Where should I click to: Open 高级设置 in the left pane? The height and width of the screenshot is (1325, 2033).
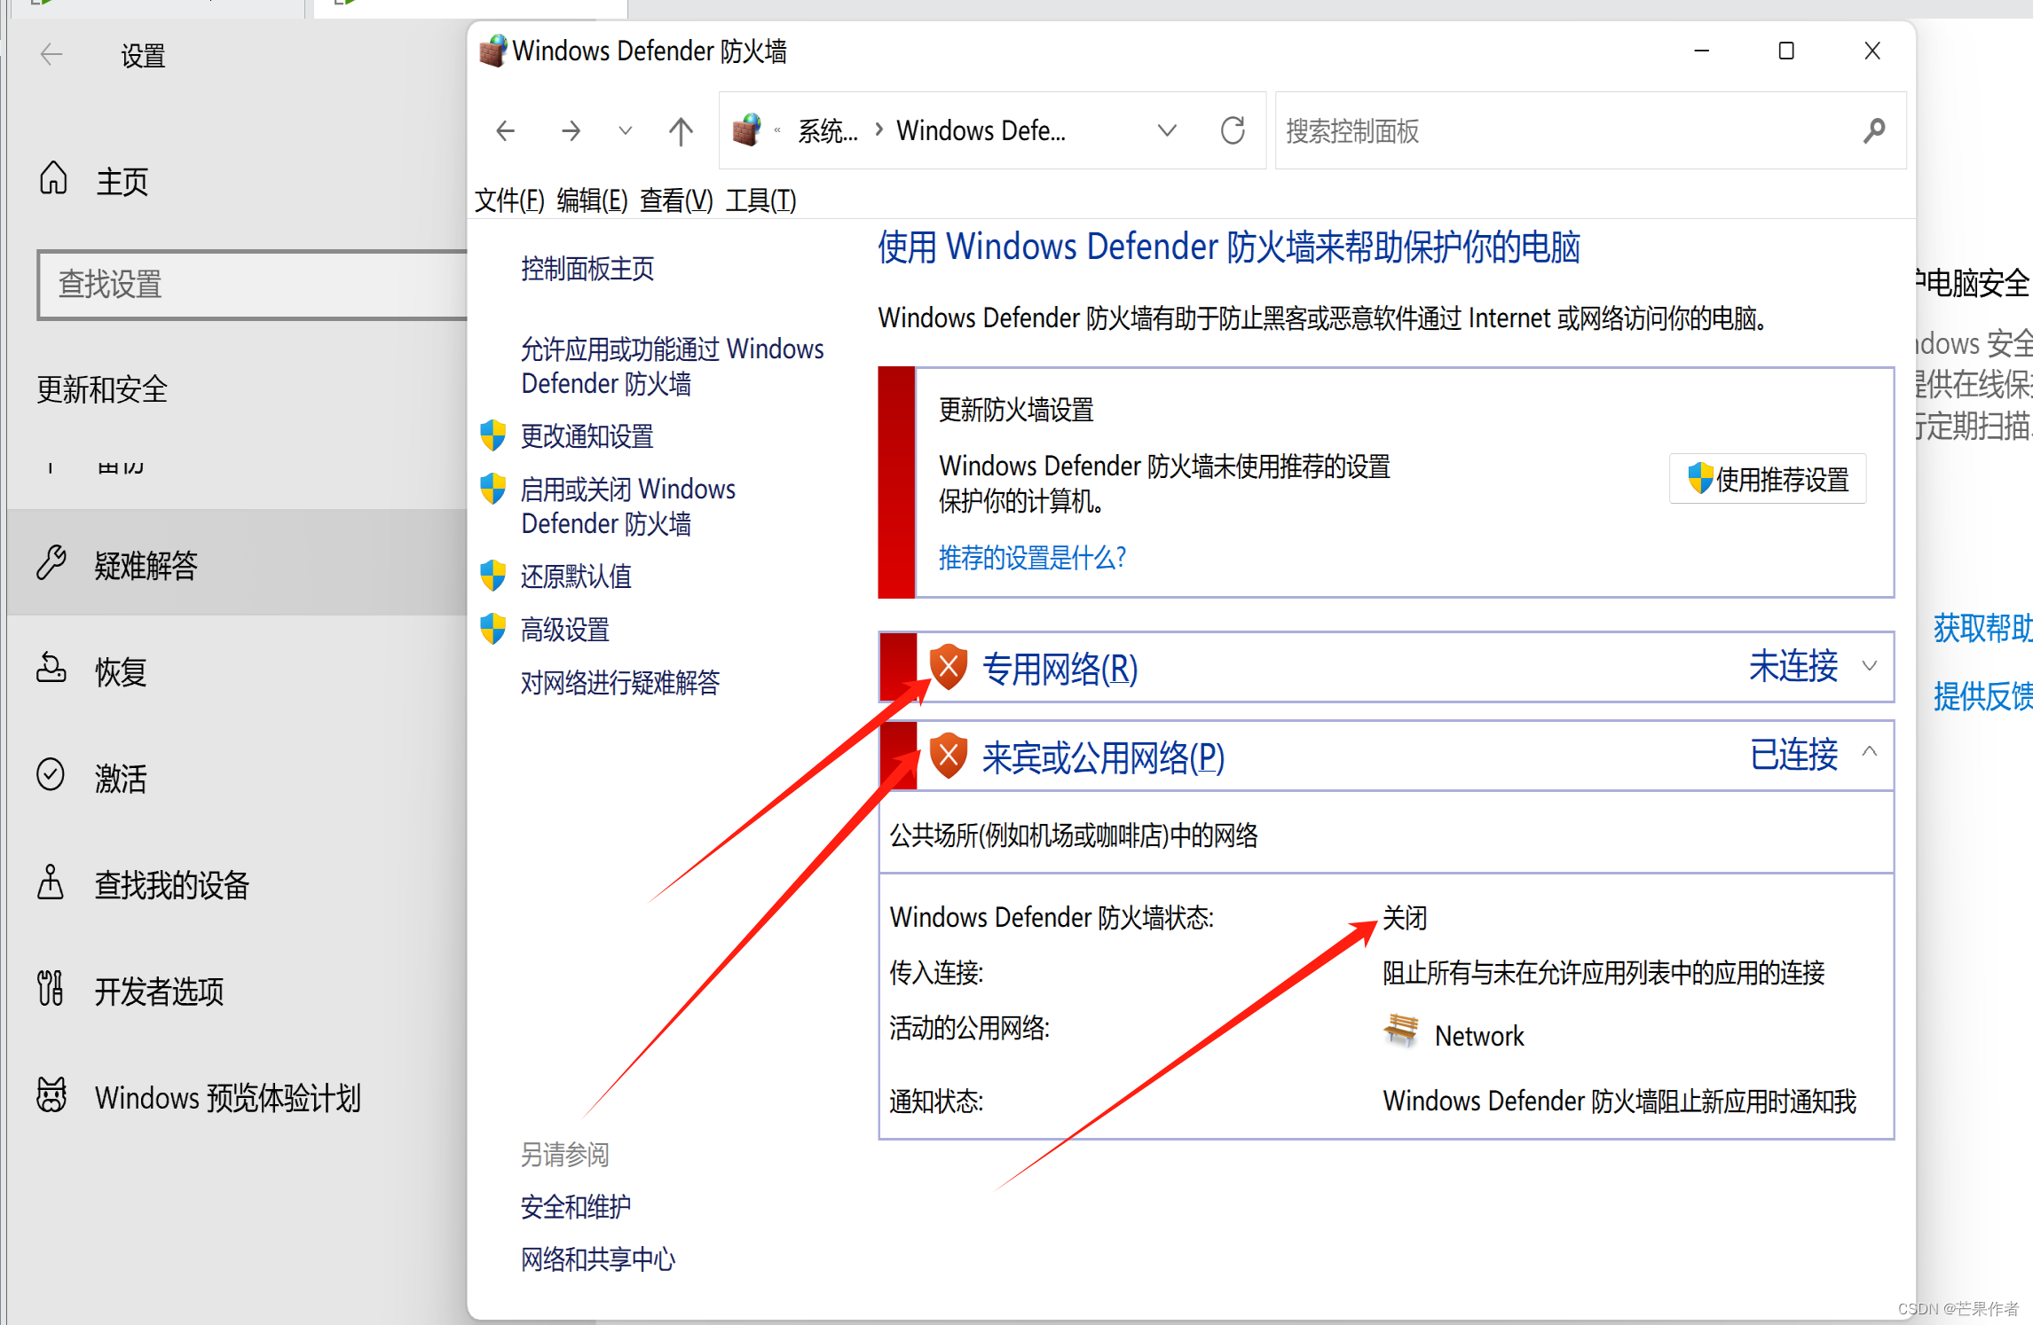click(564, 630)
